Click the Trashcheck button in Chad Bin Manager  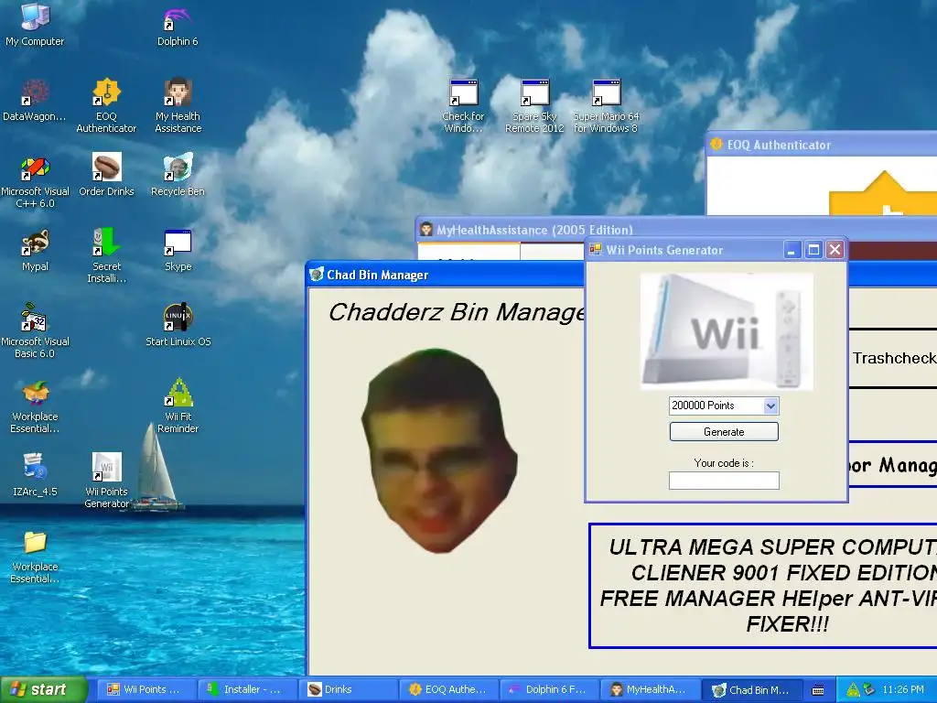point(893,358)
